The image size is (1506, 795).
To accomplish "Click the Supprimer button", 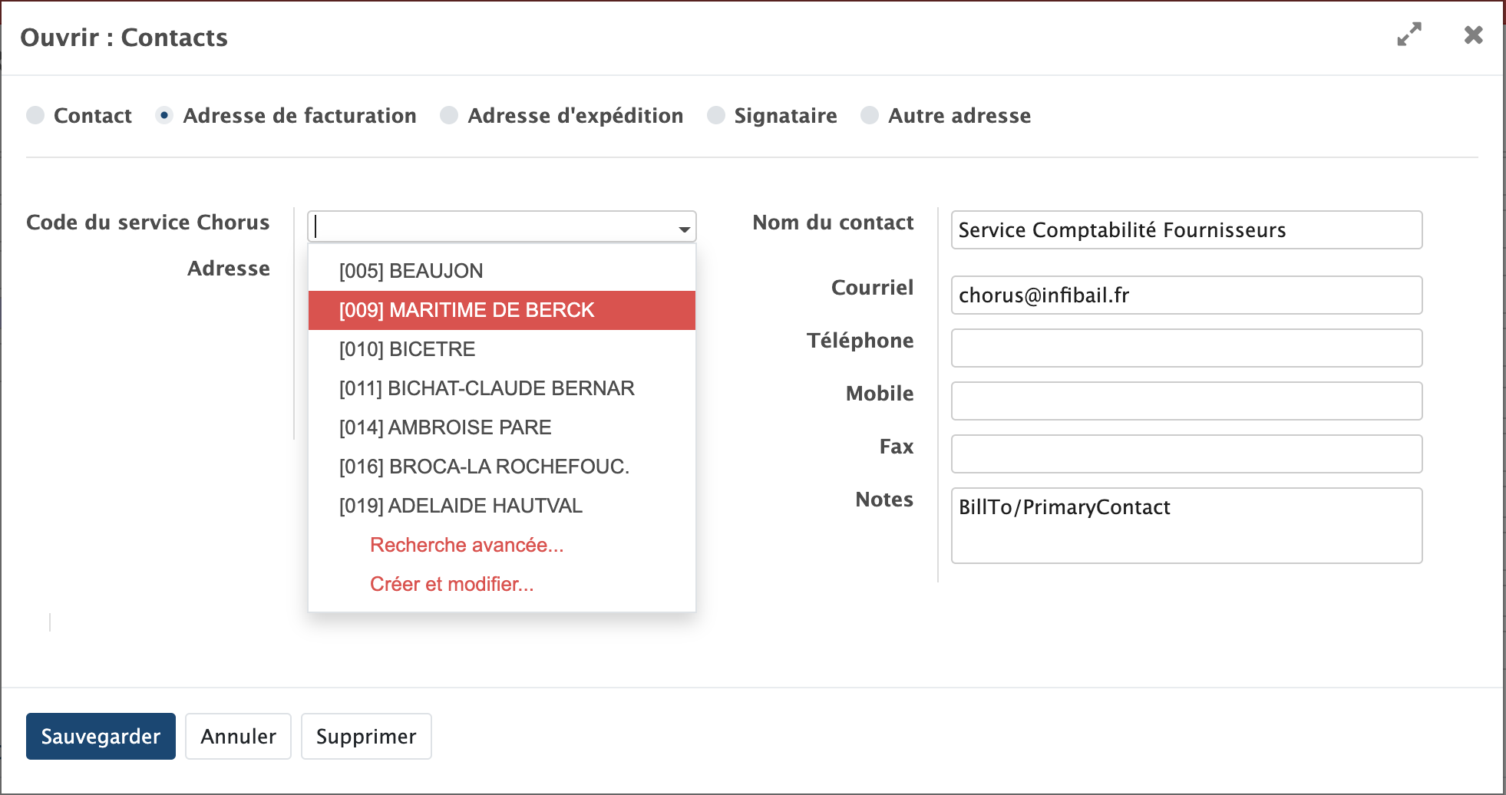I will [x=365, y=737].
